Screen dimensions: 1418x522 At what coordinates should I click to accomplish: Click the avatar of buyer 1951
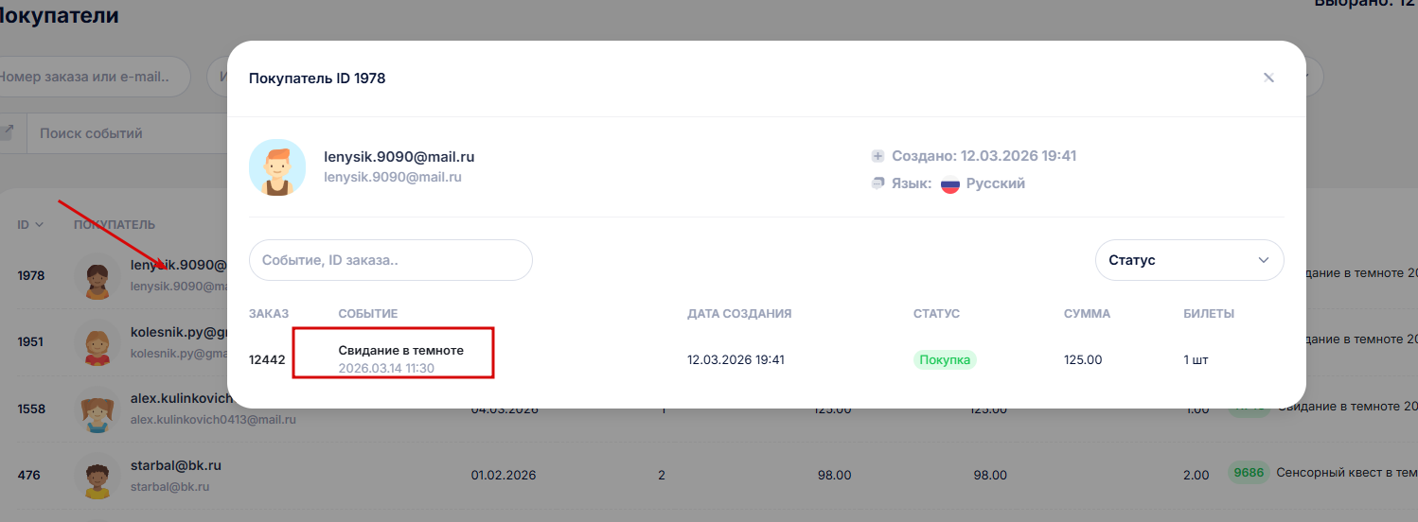tap(97, 342)
